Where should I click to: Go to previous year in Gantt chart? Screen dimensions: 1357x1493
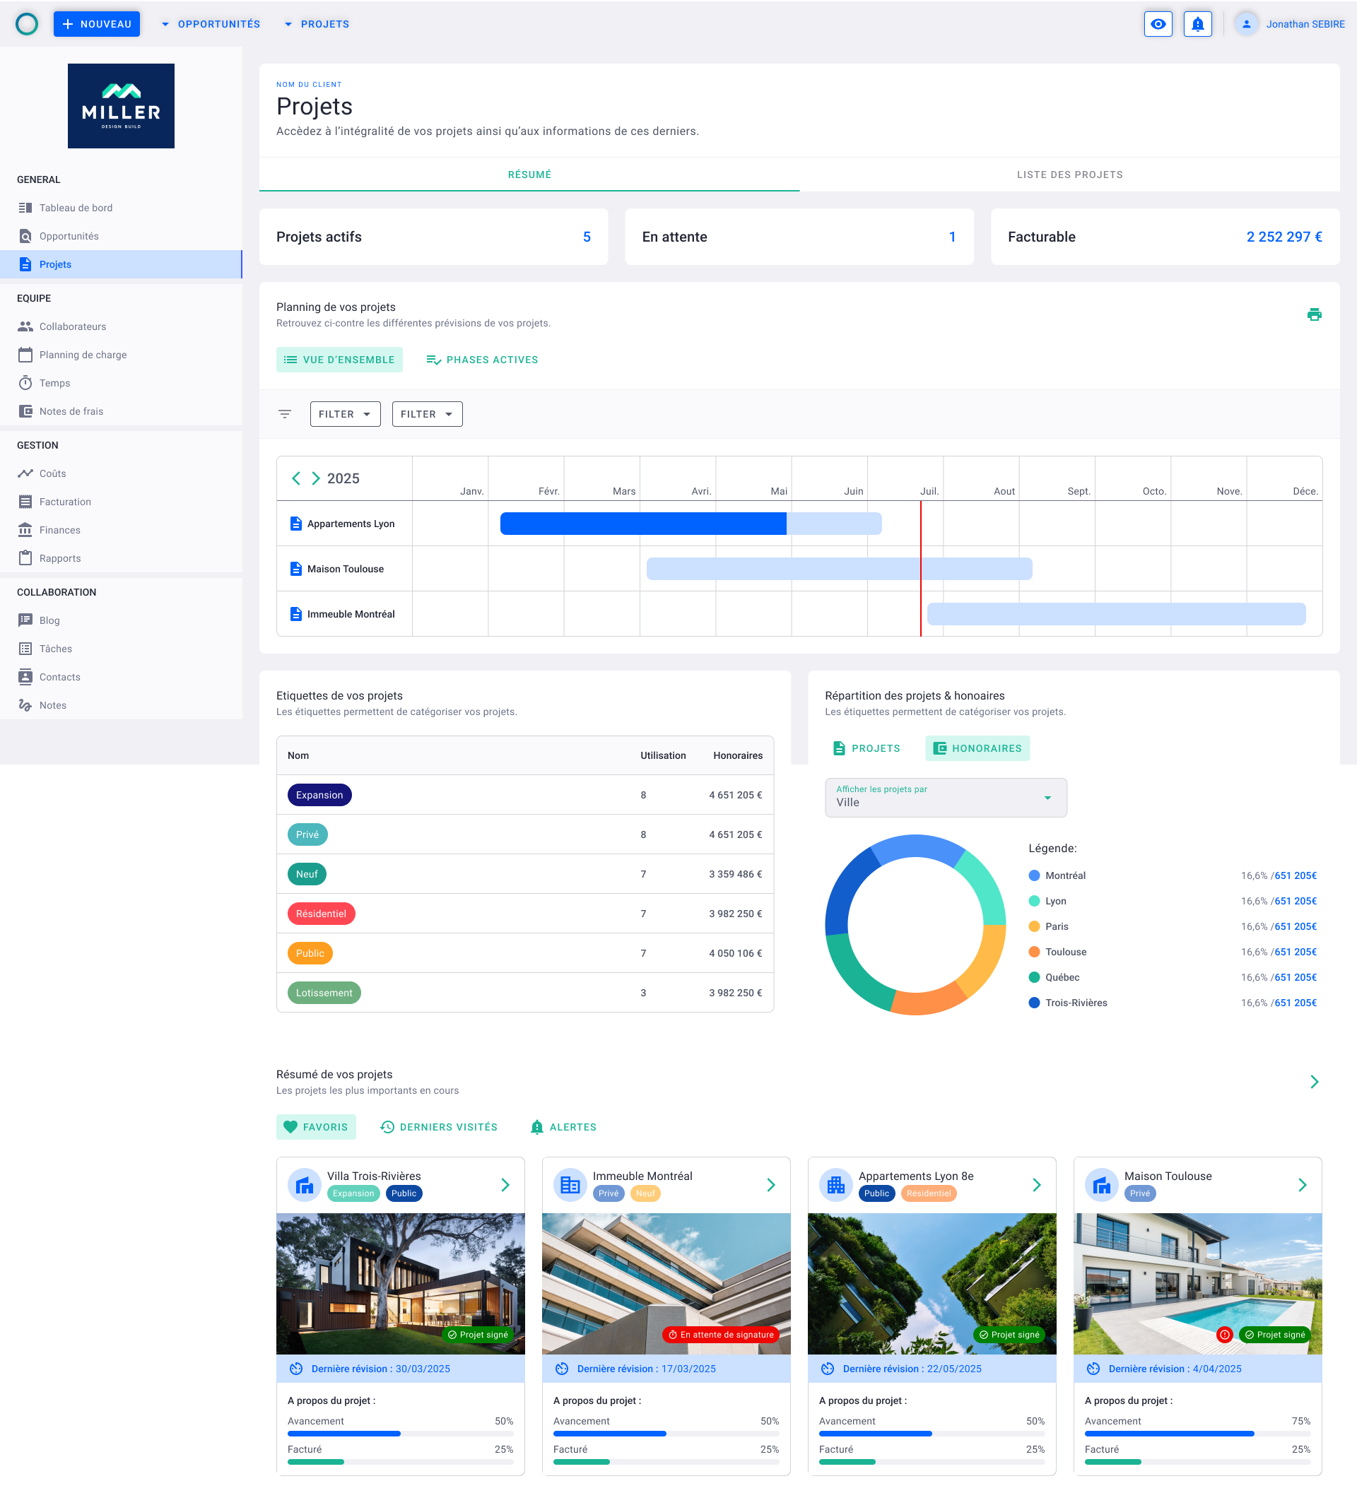coord(296,478)
